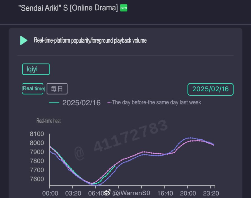Image resolution: width=251 pixels, height=198 pixels.
Task: Click the Real-time heat axis title
Action: 49,121
